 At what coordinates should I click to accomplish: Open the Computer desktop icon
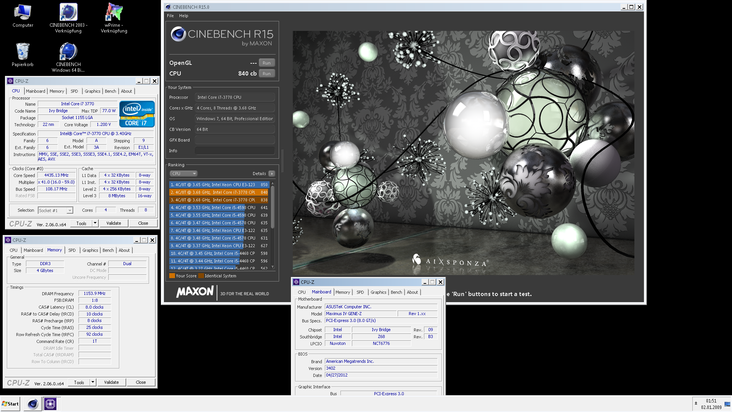(22, 16)
